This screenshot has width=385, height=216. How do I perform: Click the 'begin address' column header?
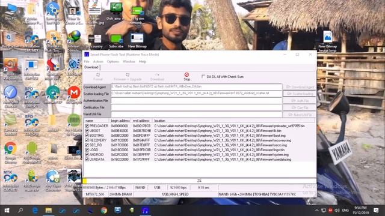(120, 121)
